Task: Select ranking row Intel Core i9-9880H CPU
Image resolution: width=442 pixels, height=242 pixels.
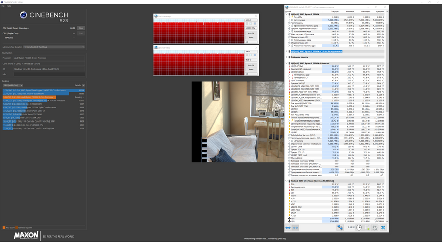Action: (x=43, y=104)
